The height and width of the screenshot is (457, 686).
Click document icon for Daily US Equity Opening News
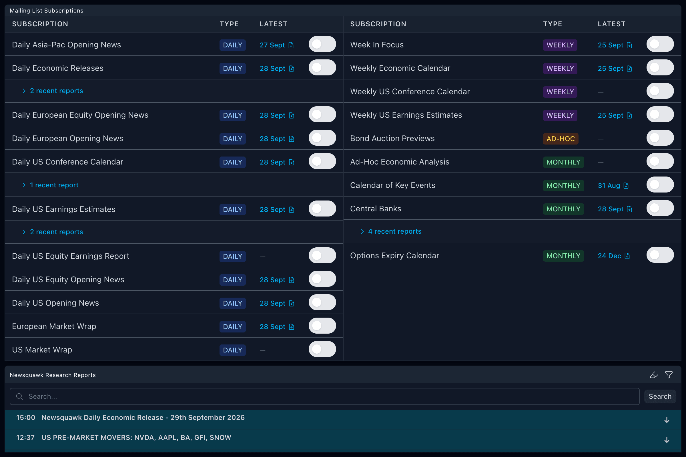click(x=291, y=280)
